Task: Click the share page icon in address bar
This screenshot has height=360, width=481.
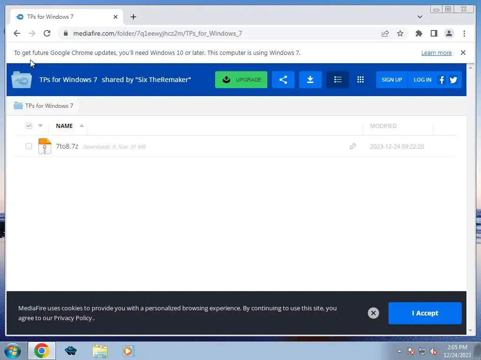Action: point(385,33)
